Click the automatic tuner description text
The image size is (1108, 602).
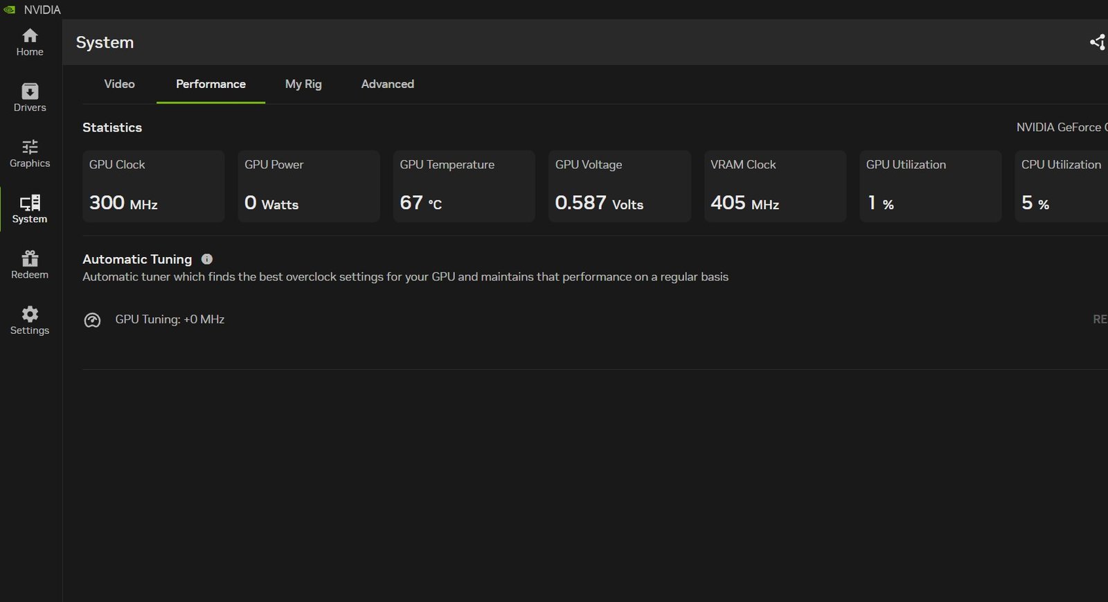[405, 277]
